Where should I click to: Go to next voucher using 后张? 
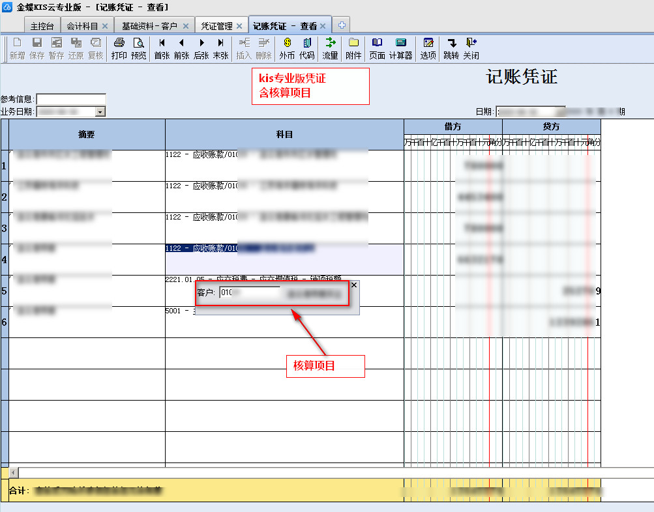(201, 48)
